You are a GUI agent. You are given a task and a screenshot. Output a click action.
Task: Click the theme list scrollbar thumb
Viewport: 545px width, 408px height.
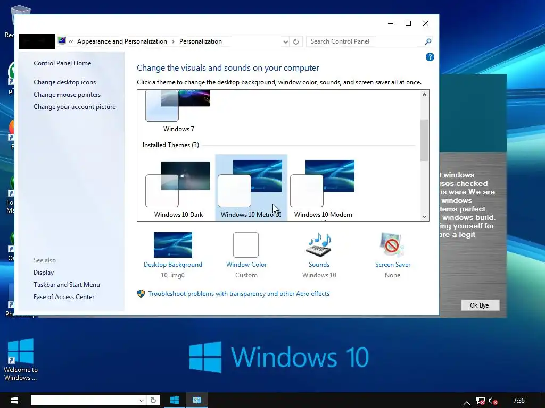[424, 140]
